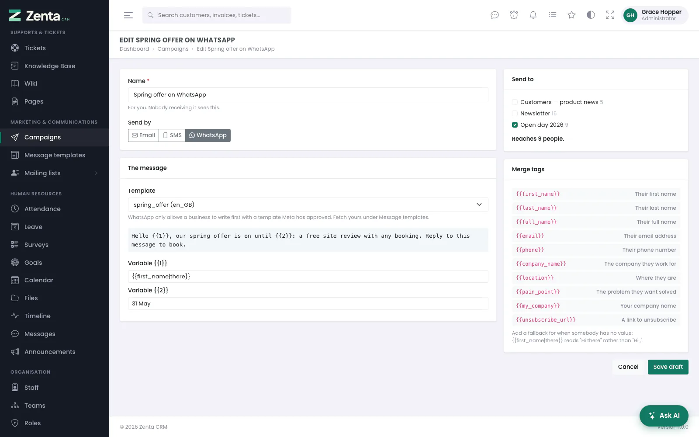Check the Newsletter mailing list
This screenshot has width=699, height=437.
tap(515, 114)
